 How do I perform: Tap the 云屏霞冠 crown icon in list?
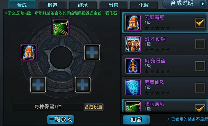point(133,23)
